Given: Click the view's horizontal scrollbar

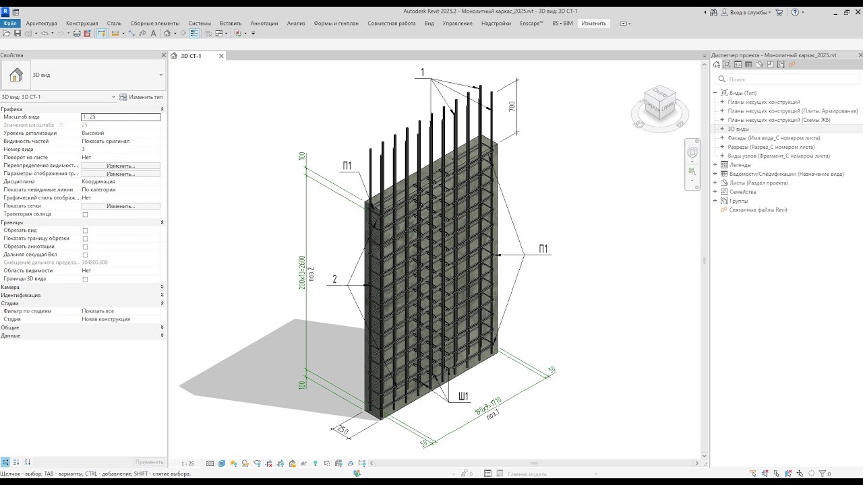Looking at the screenshot, I should point(534,463).
